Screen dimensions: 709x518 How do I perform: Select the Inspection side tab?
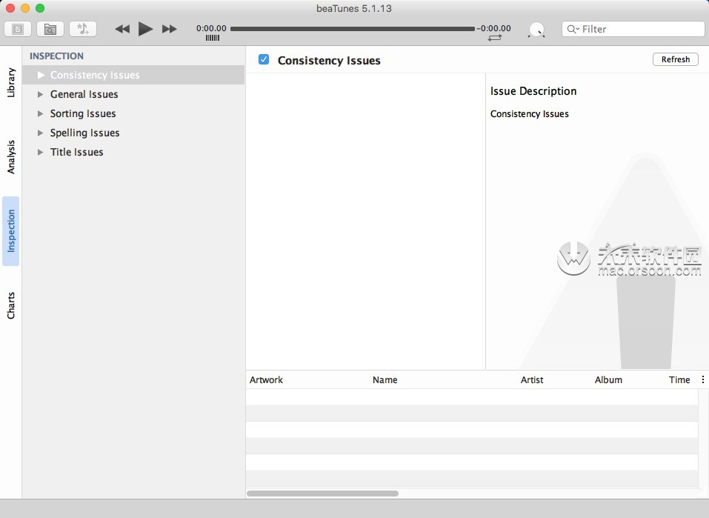(x=11, y=230)
